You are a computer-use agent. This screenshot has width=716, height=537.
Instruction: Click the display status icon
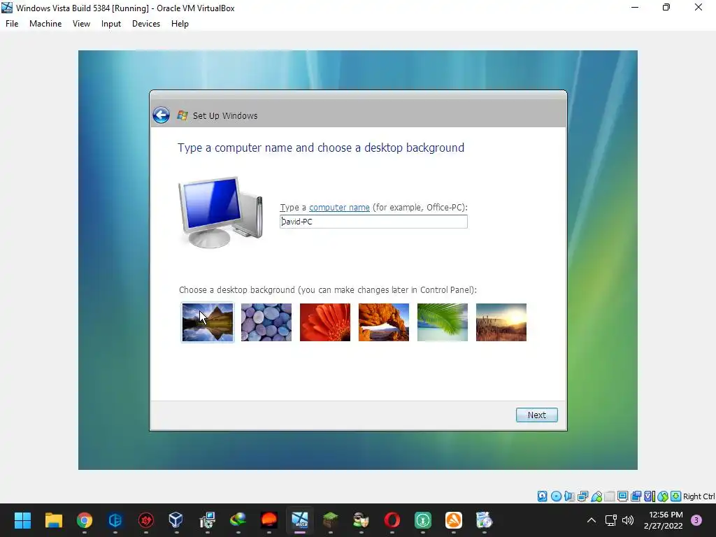coord(622,496)
